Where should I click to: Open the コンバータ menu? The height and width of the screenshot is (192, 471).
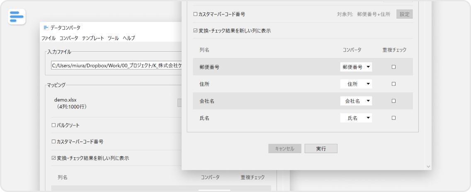tap(69, 38)
